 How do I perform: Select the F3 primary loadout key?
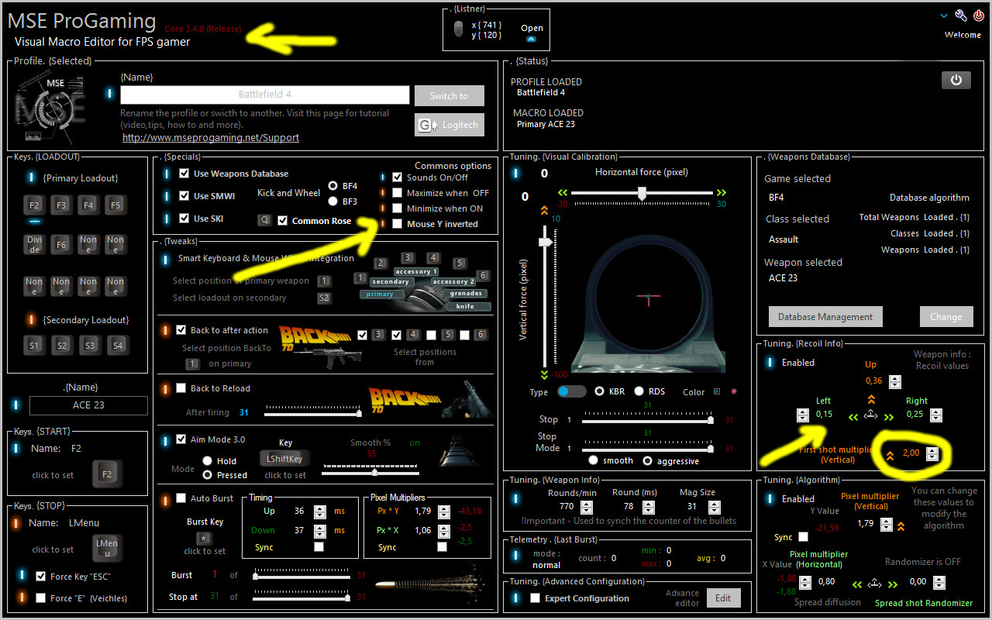pos(61,206)
